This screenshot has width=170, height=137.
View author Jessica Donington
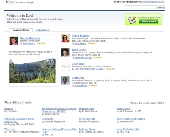coord(83,58)
